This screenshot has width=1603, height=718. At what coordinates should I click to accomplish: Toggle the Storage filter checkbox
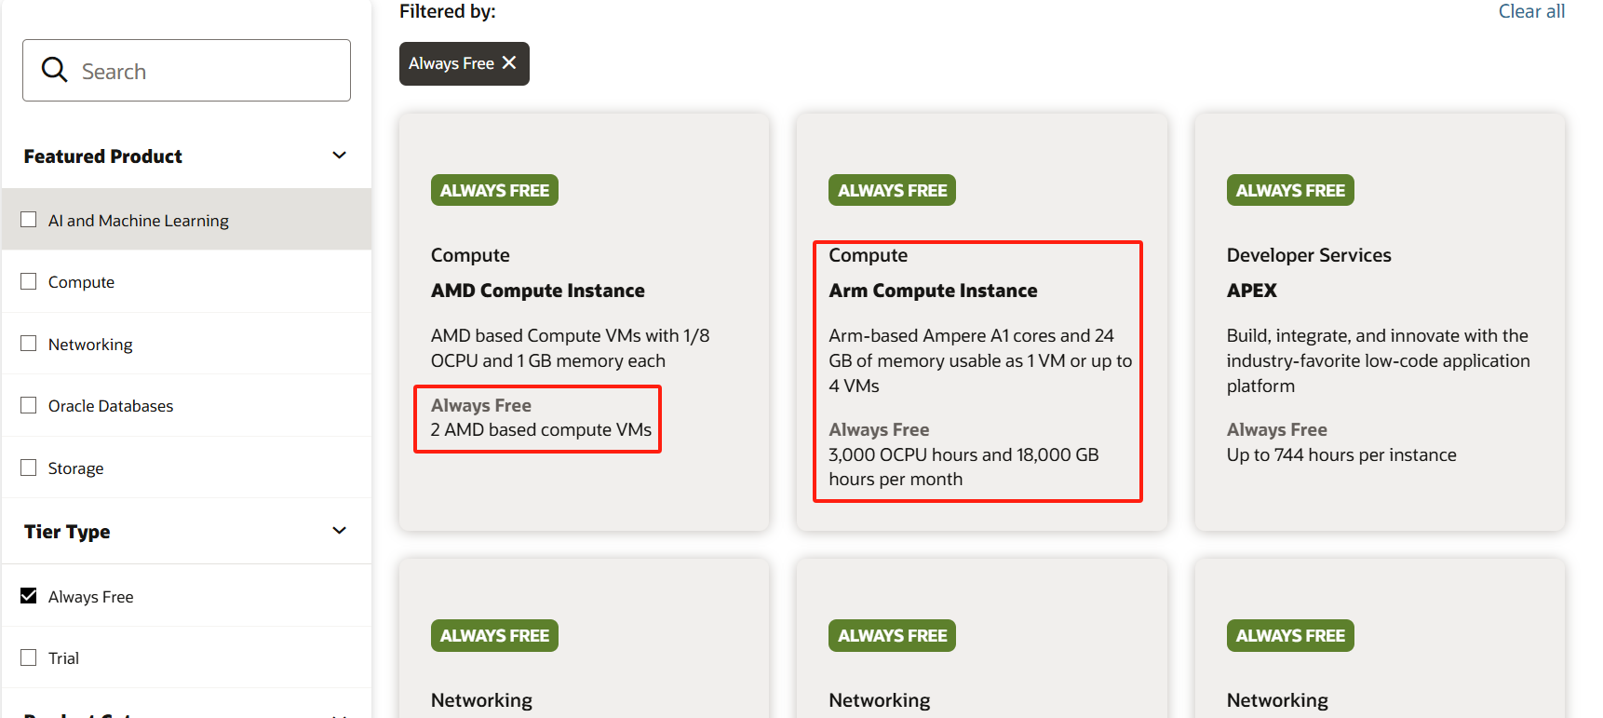29,467
